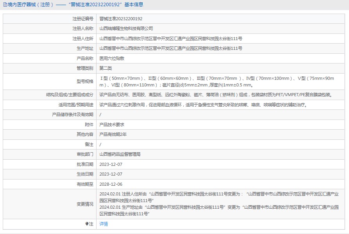Click the 变更情况 row label
349x234 pixels.
[x=85, y=204]
